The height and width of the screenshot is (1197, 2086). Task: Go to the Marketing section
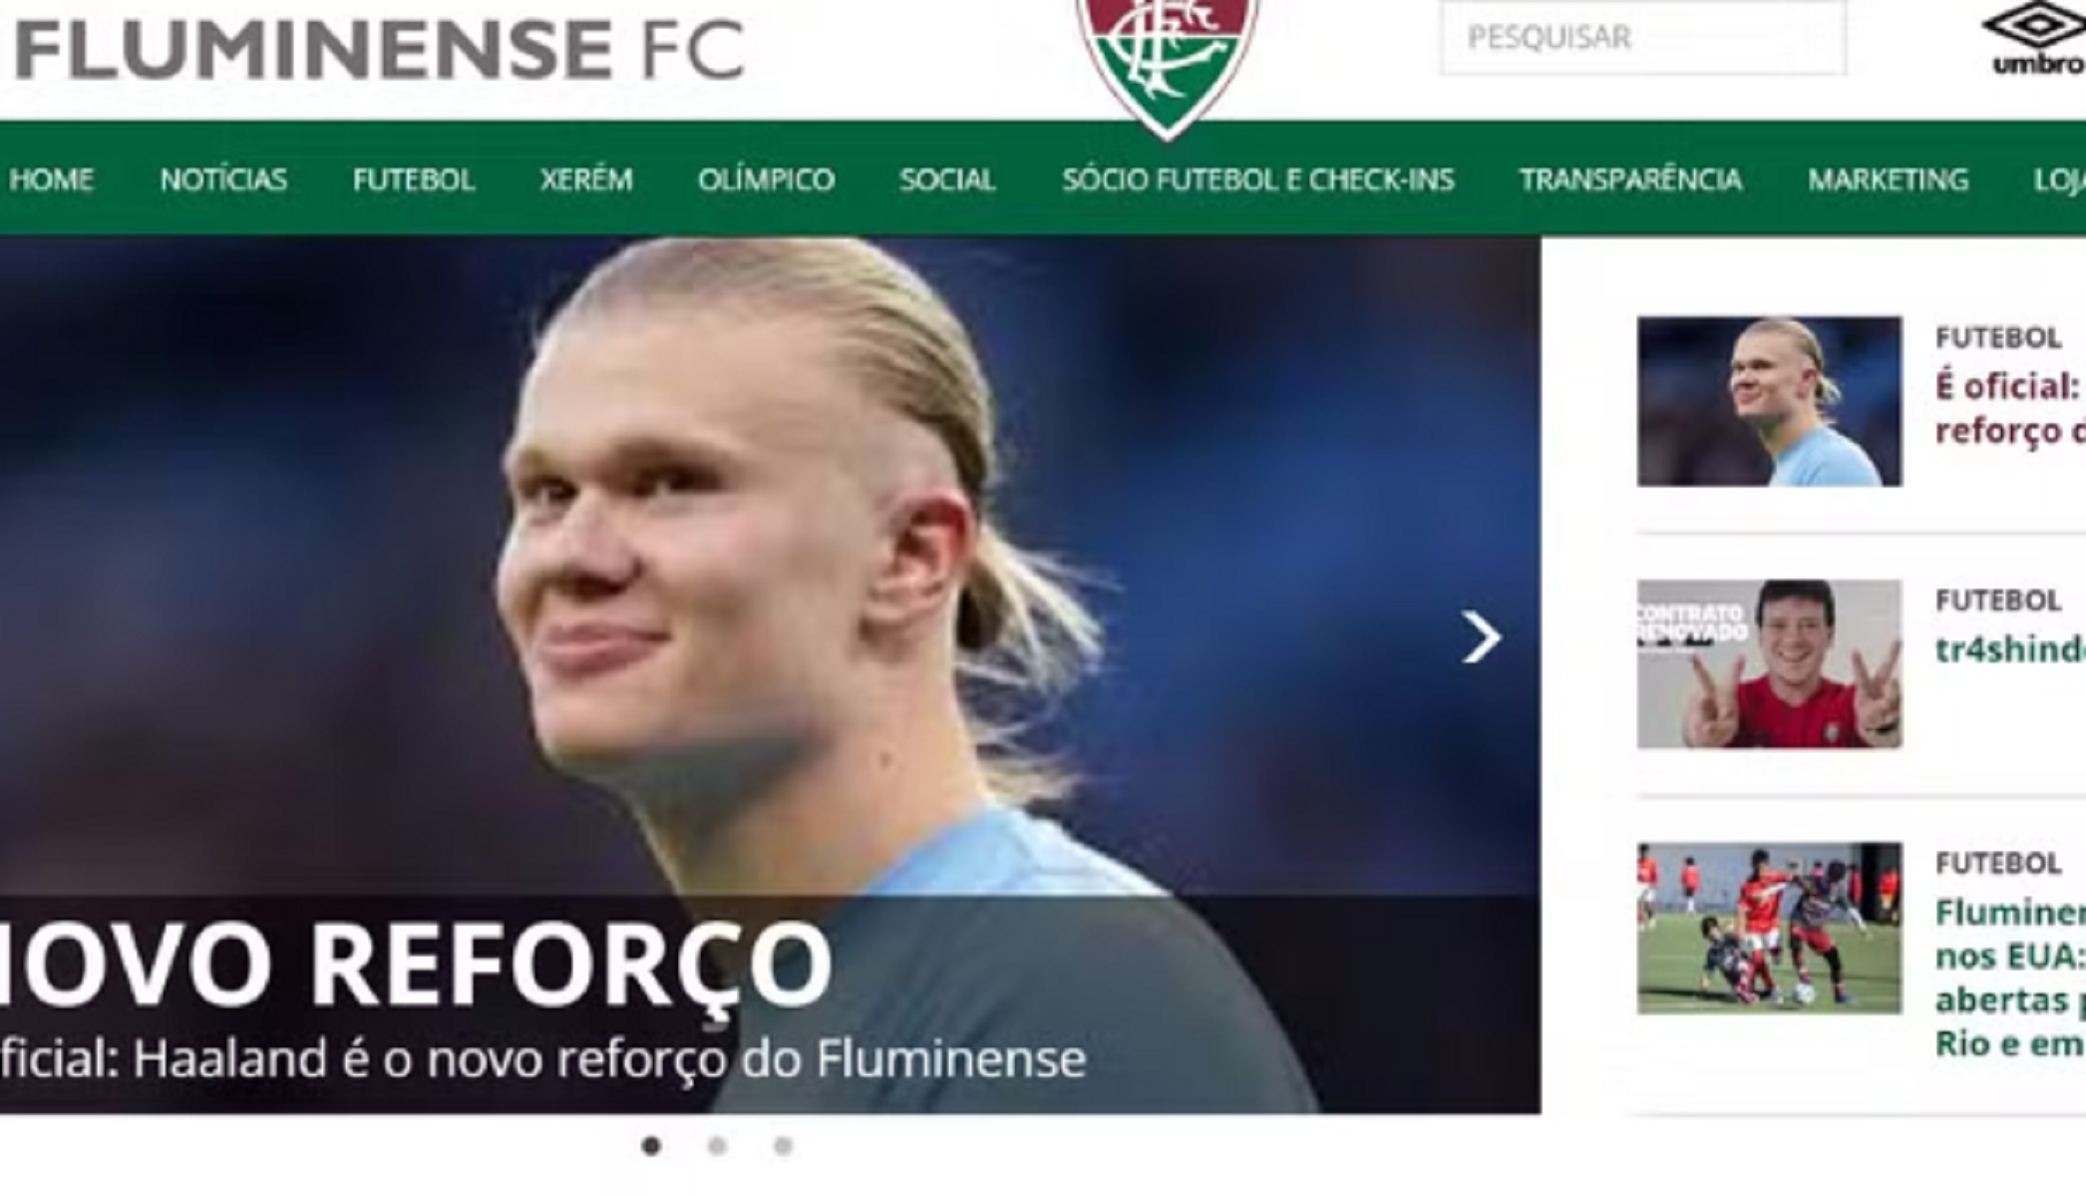[1888, 180]
